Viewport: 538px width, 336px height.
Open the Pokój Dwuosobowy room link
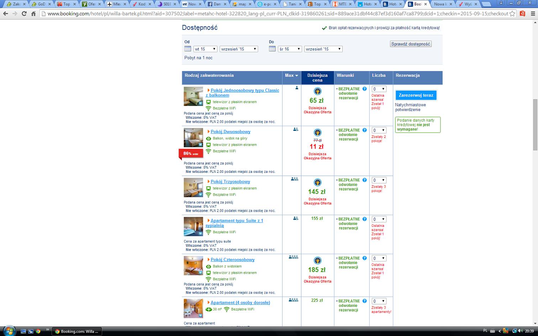click(231, 132)
